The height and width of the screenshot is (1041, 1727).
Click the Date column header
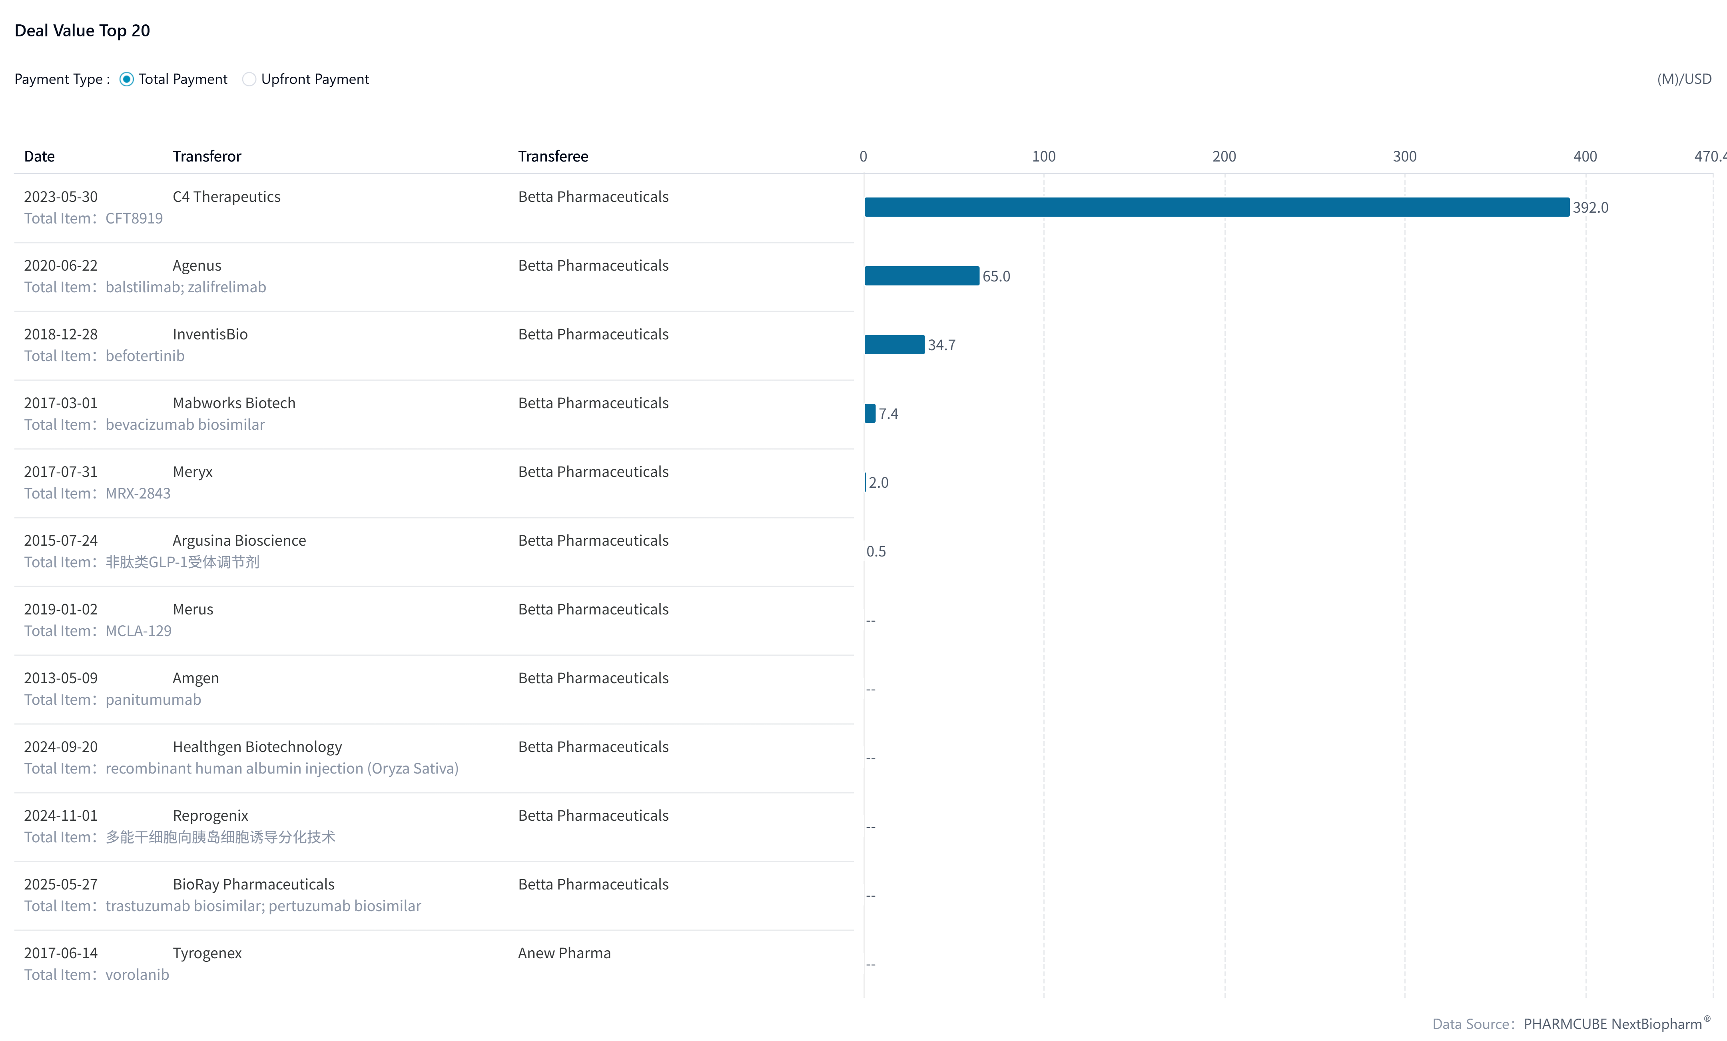39,156
